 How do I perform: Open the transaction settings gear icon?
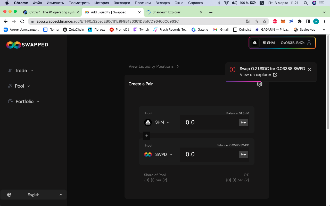tap(260, 84)
